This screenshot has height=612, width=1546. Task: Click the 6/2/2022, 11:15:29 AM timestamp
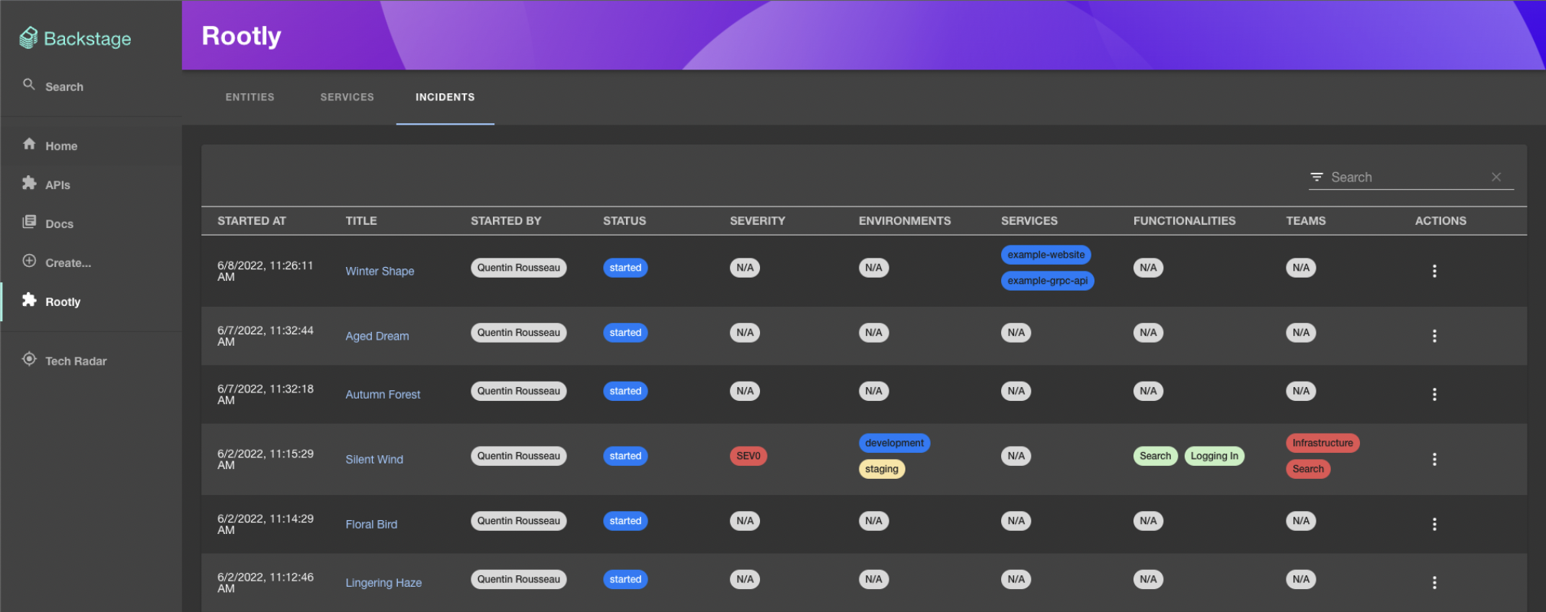pyautogui.click(x=266, y=459)
